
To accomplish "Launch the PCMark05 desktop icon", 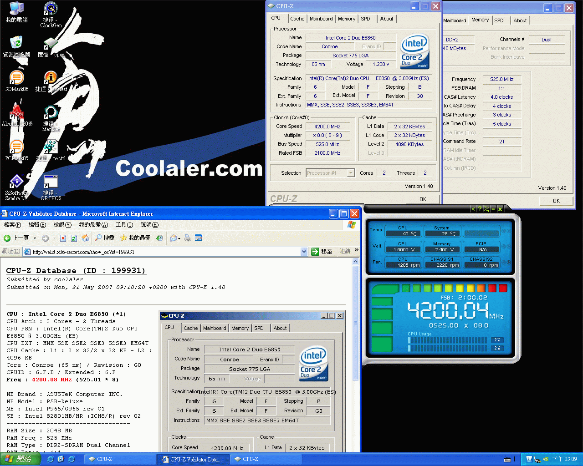I will pyautogui.click(x=17, y=151).
